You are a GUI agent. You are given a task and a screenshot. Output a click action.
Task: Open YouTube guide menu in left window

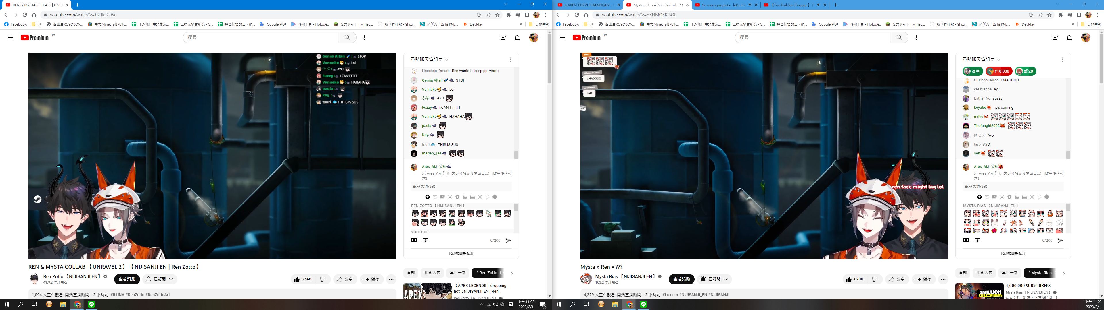point(10,38)
